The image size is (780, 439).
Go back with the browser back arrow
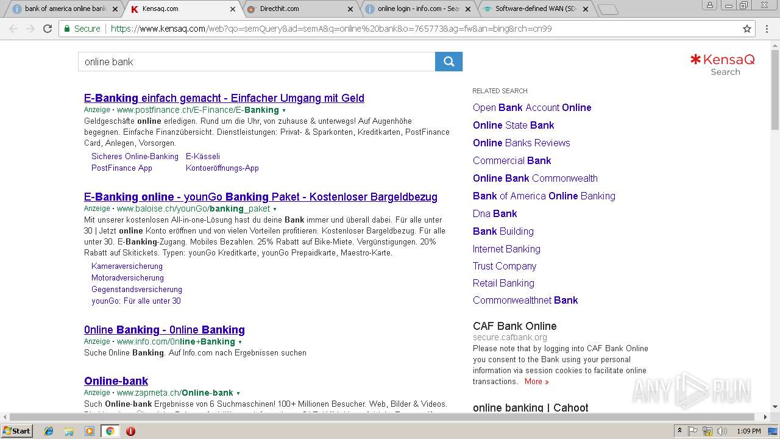13,29
